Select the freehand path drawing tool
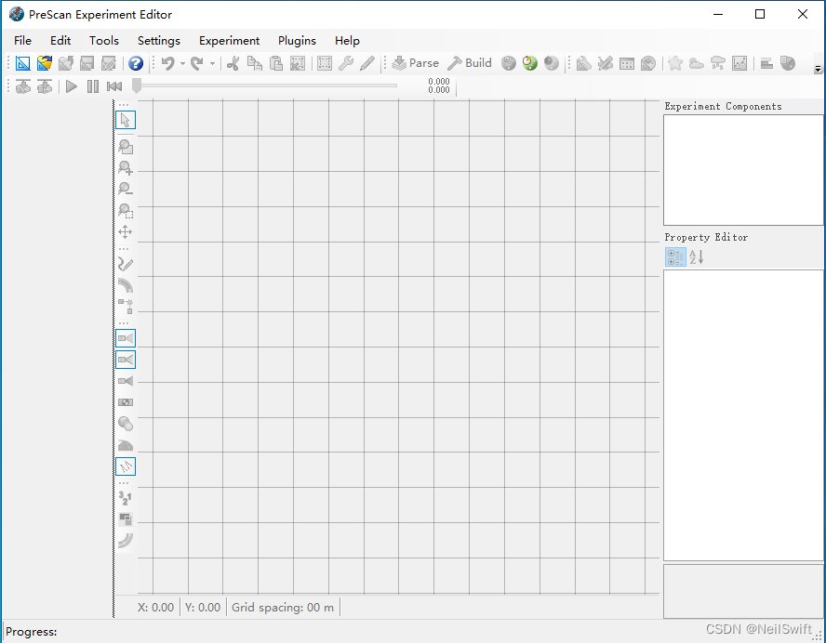 126,264
